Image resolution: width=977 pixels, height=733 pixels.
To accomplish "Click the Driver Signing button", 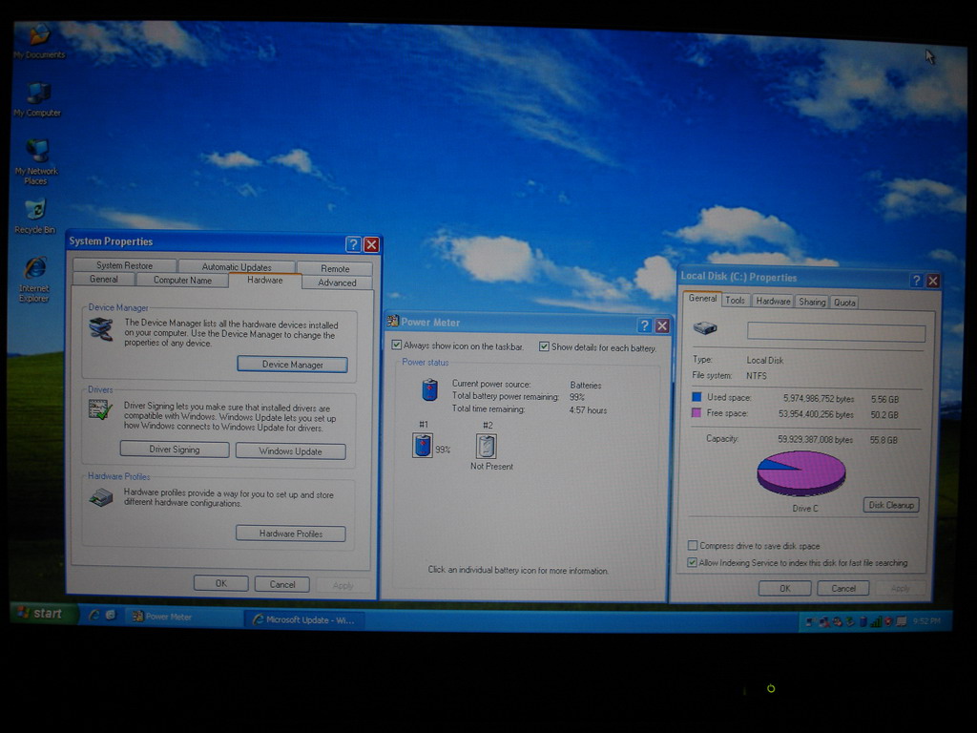I will point(175,450).
